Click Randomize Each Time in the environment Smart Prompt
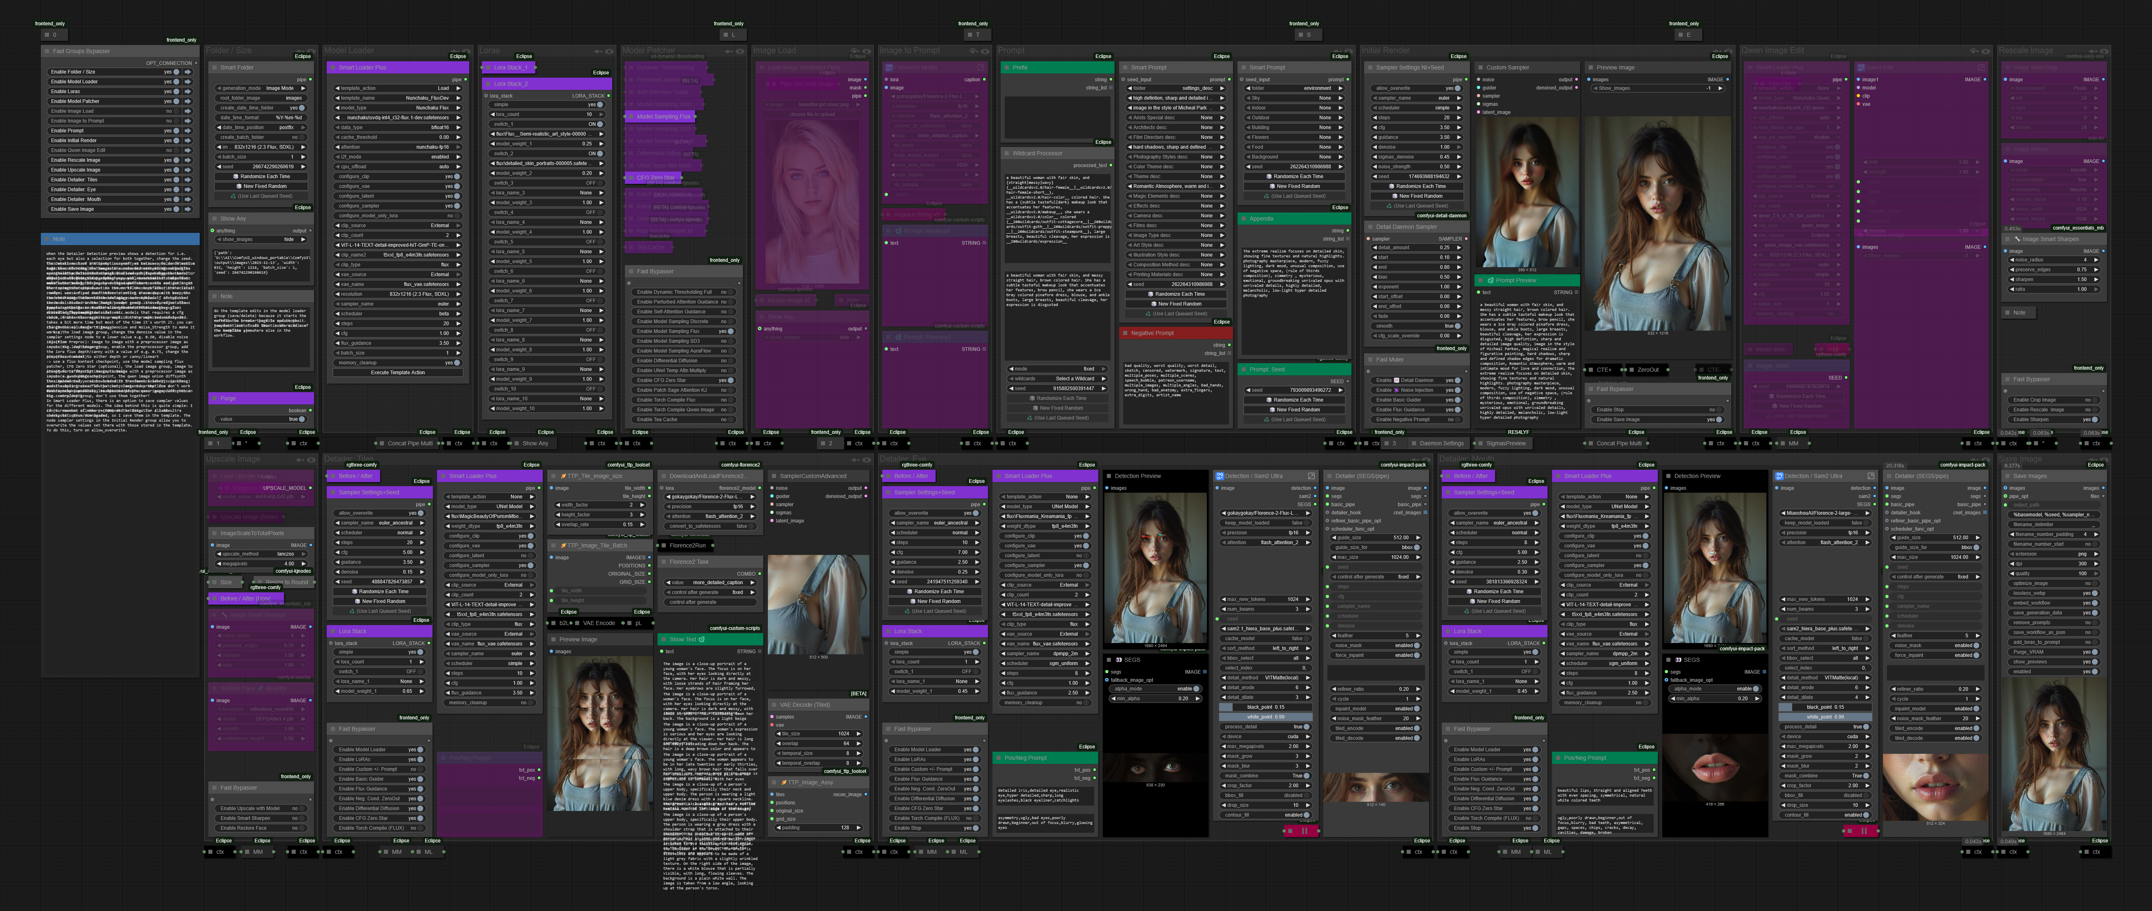The height and width of the screenshot is (911, 2152). click(1294, 176)
